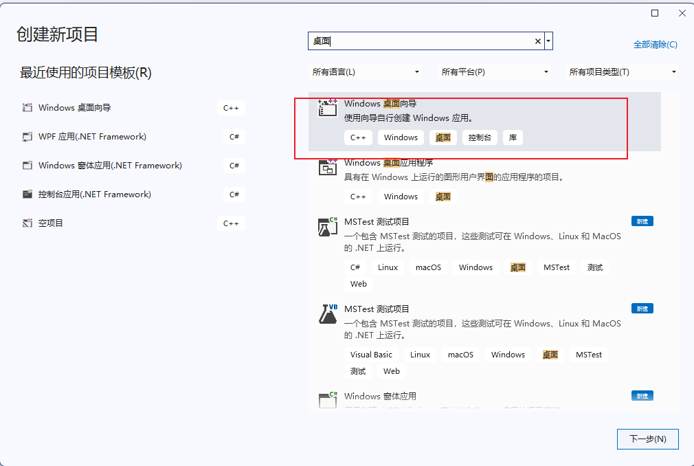
Task: Select Visual Basic MSTest 测试项目 title
Action: [377, 309]
